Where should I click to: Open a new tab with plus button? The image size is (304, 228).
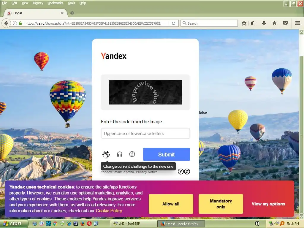coord(72,13)
